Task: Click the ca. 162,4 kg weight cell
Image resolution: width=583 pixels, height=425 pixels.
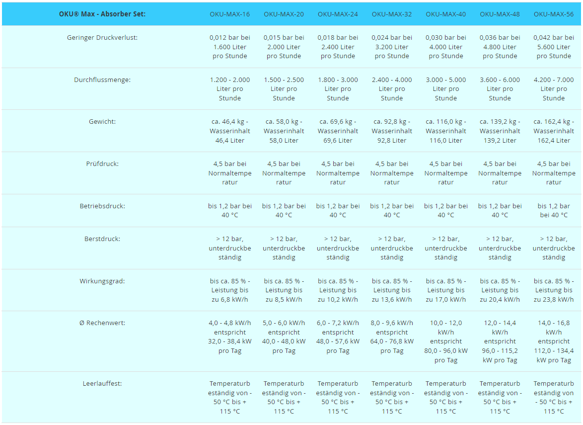Action: pos(554,131)
